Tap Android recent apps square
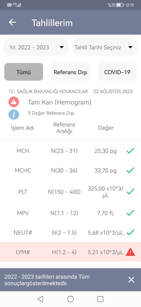Viewport: 141px width, 307px height. click(100, 299)
